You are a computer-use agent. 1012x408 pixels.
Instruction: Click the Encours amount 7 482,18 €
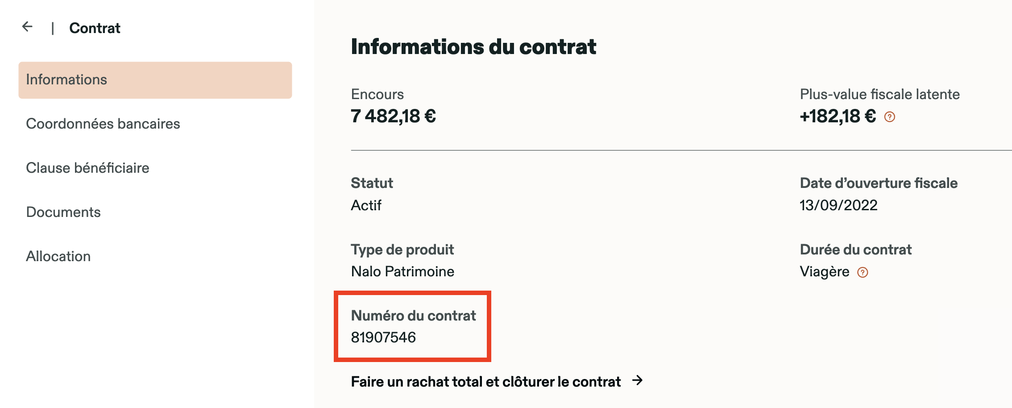(393, 116)
